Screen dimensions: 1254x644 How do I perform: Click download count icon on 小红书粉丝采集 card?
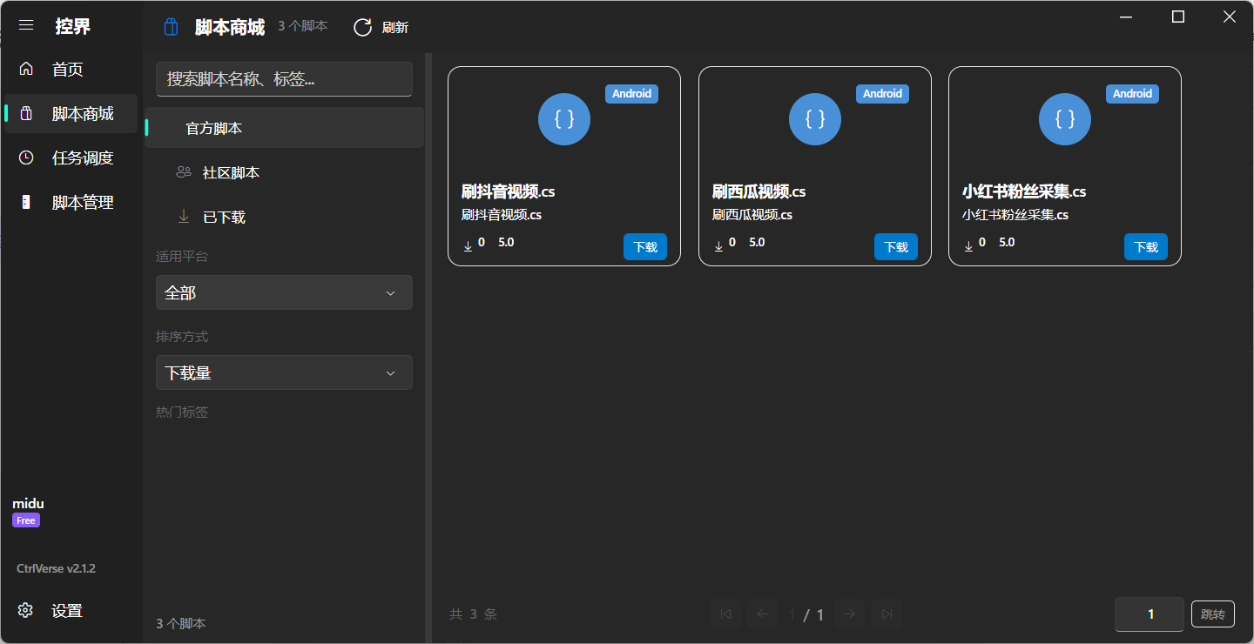pyautogui.click(x=968, y=246)
